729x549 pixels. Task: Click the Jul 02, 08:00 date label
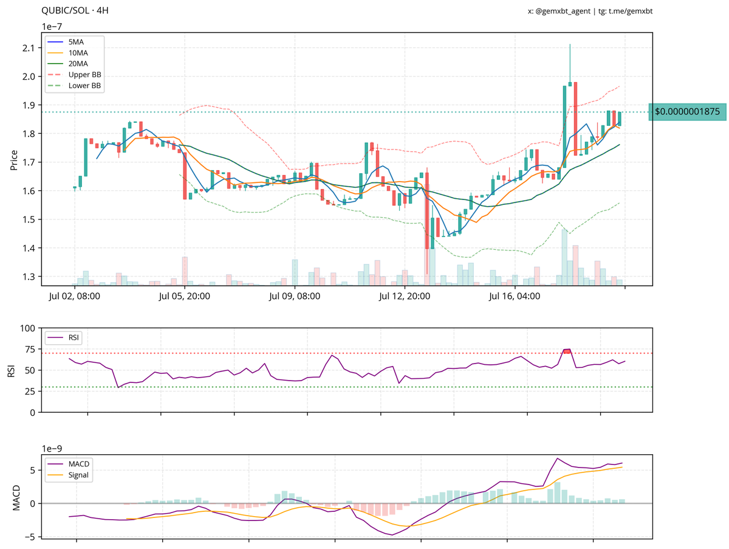click(75, 297)
